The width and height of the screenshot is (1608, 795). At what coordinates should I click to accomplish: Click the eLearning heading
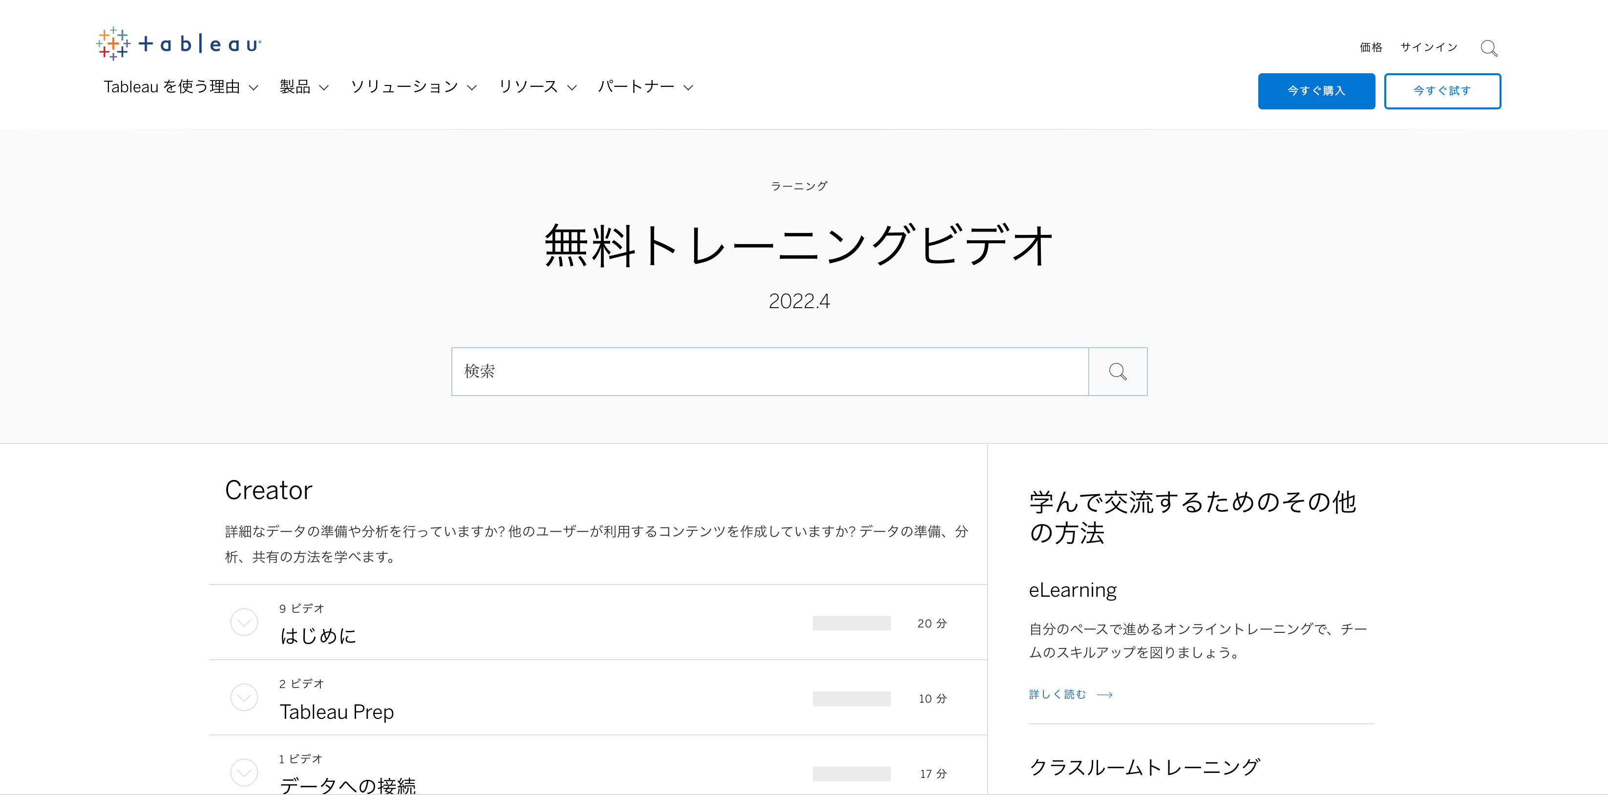1073,590
